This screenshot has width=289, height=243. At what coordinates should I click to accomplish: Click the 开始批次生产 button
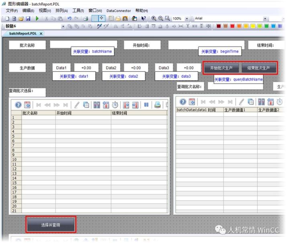221,68
